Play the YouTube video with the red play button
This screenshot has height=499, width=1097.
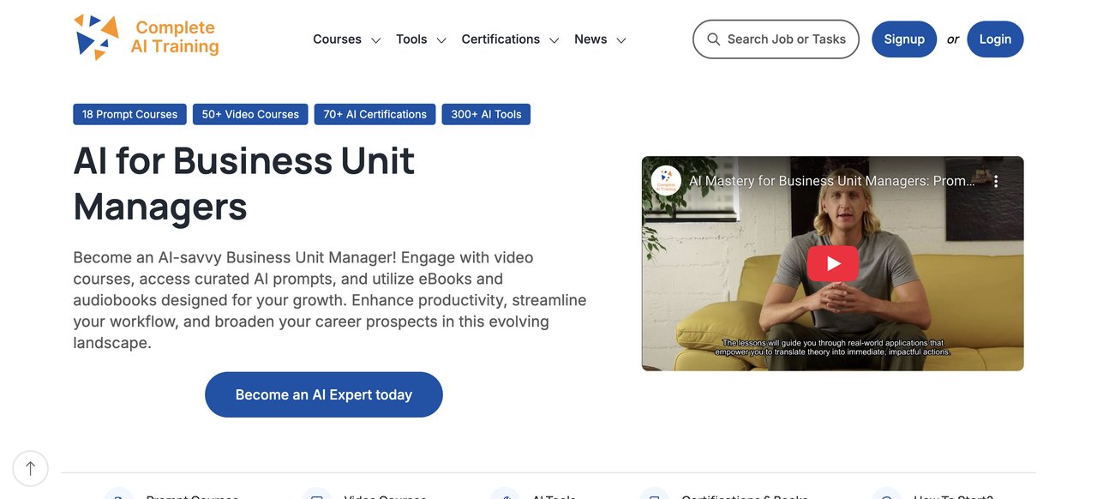[x=832, y=263]
